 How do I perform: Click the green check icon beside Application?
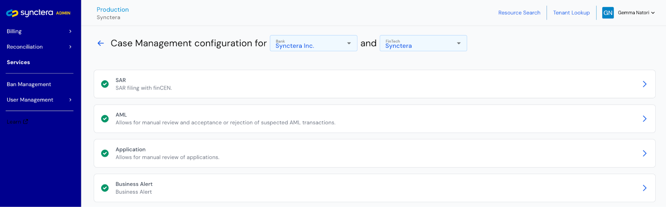click(x=105, y=153)
